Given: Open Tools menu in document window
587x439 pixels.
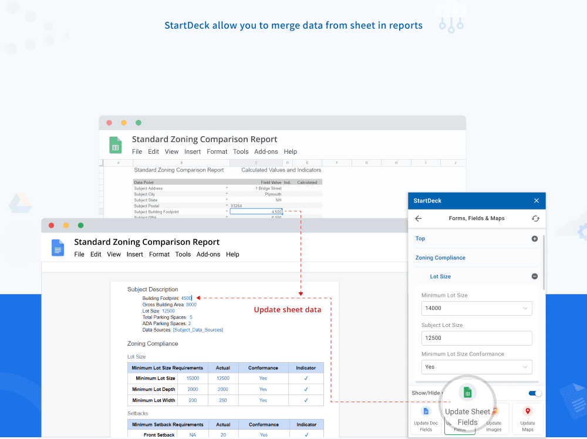Looking at the screenshot, I should [183, 255].
